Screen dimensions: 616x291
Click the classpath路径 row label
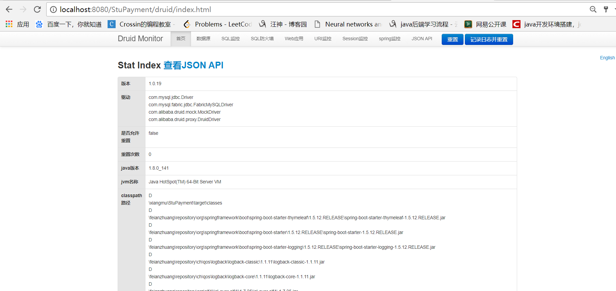pyautogui.click(x=131, y=199)
